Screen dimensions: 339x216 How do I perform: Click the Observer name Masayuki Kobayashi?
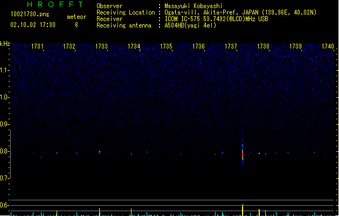(193, 6)
